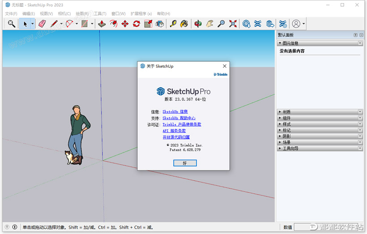Open Rectangle tool dropdown arrow
The image size is (367, 234).
(x=92, y=24)
